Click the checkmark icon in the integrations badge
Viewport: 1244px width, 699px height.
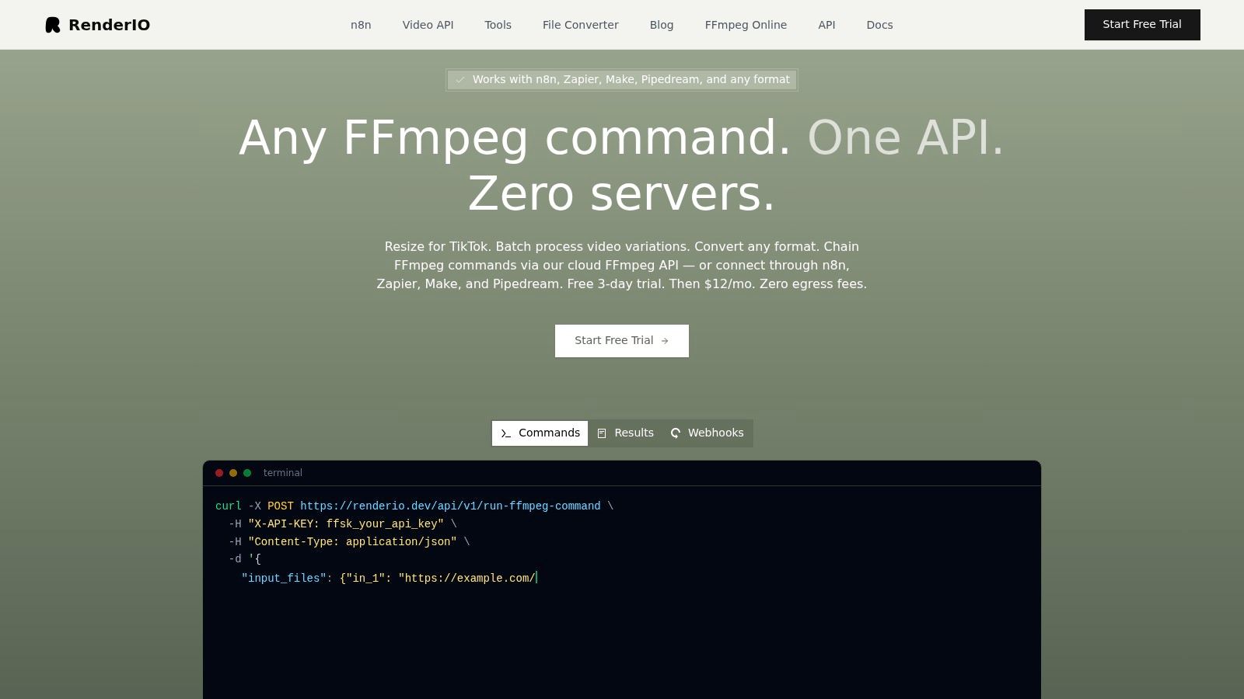click(x=460, y=80)
